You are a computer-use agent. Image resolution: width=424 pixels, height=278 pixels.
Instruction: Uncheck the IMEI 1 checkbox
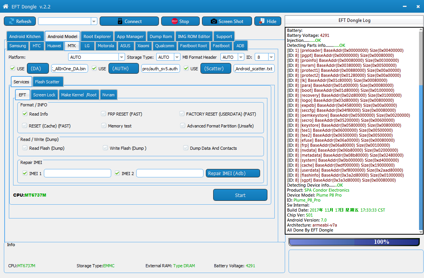(x=25, y=173)
